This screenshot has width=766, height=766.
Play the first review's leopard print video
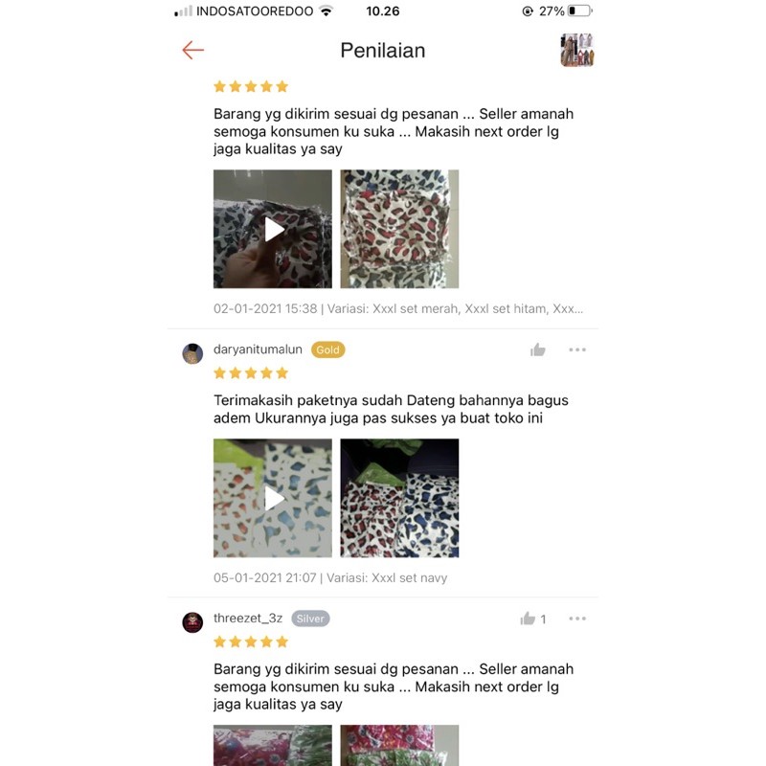(273, 229)
